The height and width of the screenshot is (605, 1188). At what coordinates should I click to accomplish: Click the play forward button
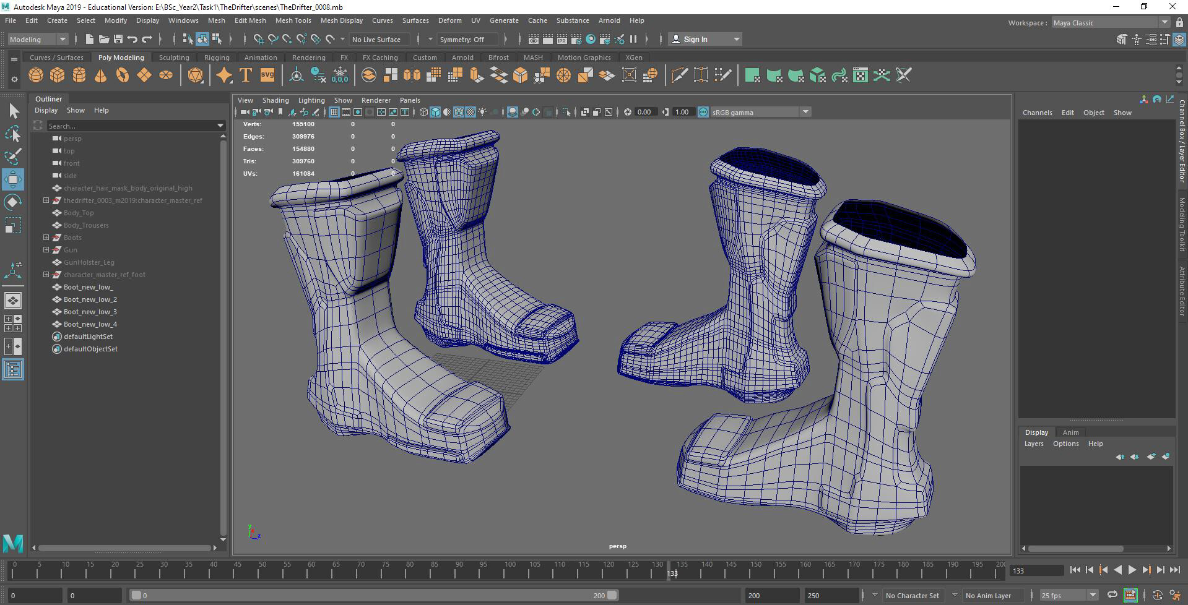click(x=1132, y=570)
